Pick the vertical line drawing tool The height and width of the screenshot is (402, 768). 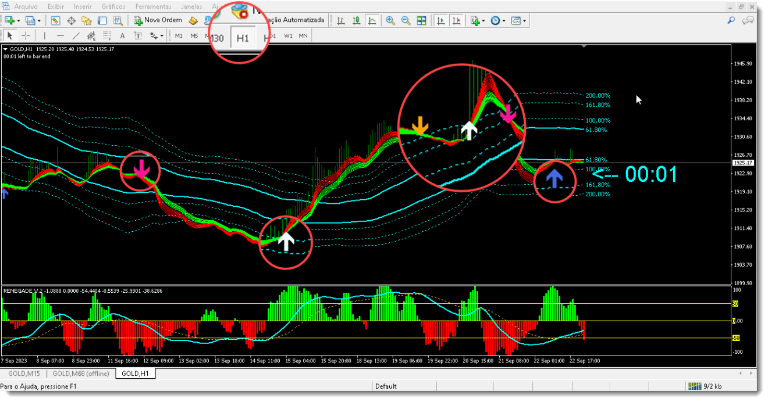(x=45, y=35)
